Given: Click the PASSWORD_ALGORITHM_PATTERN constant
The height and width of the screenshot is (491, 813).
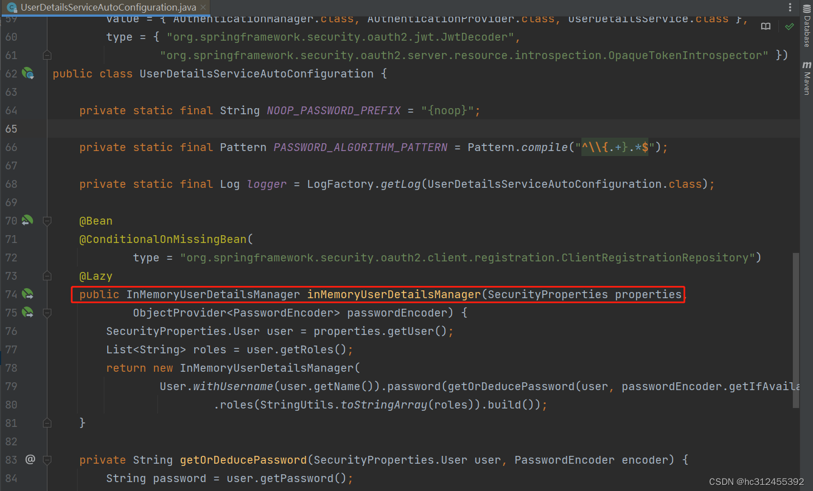Looking at the screenshot, I should point(360,147).
